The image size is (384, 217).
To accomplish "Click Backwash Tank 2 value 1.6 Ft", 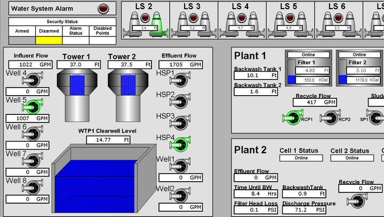I will [256, 91].
